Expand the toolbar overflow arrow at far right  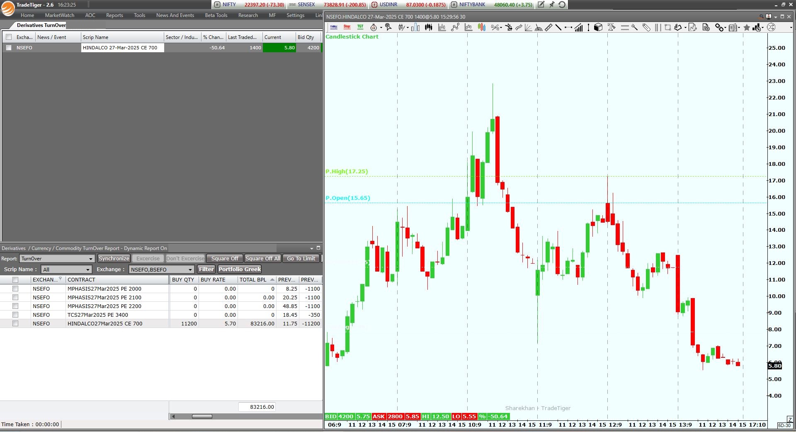[791, 28]
